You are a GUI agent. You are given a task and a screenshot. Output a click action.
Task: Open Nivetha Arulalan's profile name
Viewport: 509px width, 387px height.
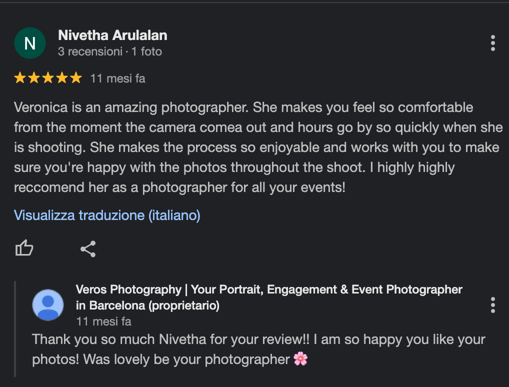tap(112, 35)
